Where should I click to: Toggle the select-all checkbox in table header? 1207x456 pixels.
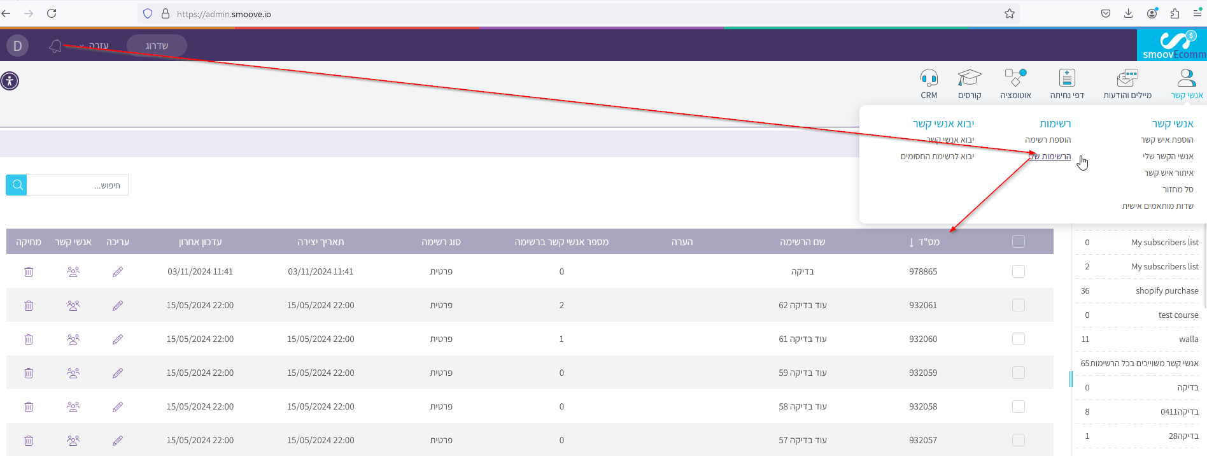(1019, 241)
